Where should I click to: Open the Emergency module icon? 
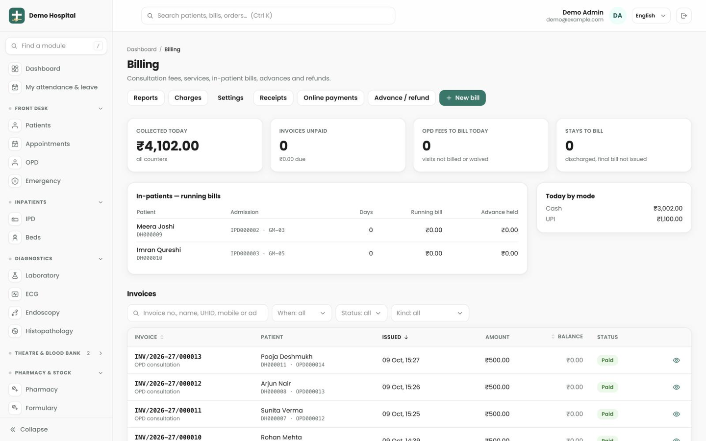tap(15, 181)
